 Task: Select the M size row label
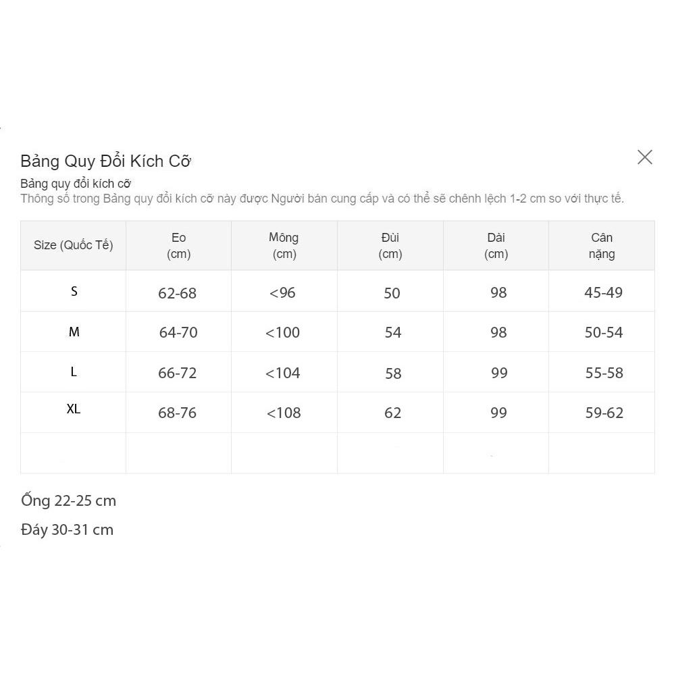tap(73, 332)
